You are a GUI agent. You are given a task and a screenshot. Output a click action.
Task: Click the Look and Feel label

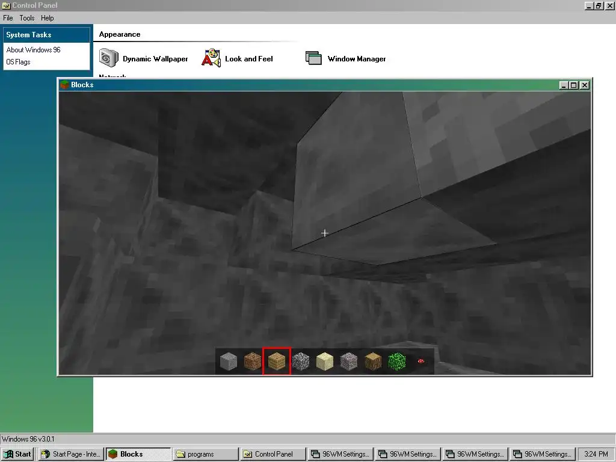pyautogui.click(x=248, y=59)
